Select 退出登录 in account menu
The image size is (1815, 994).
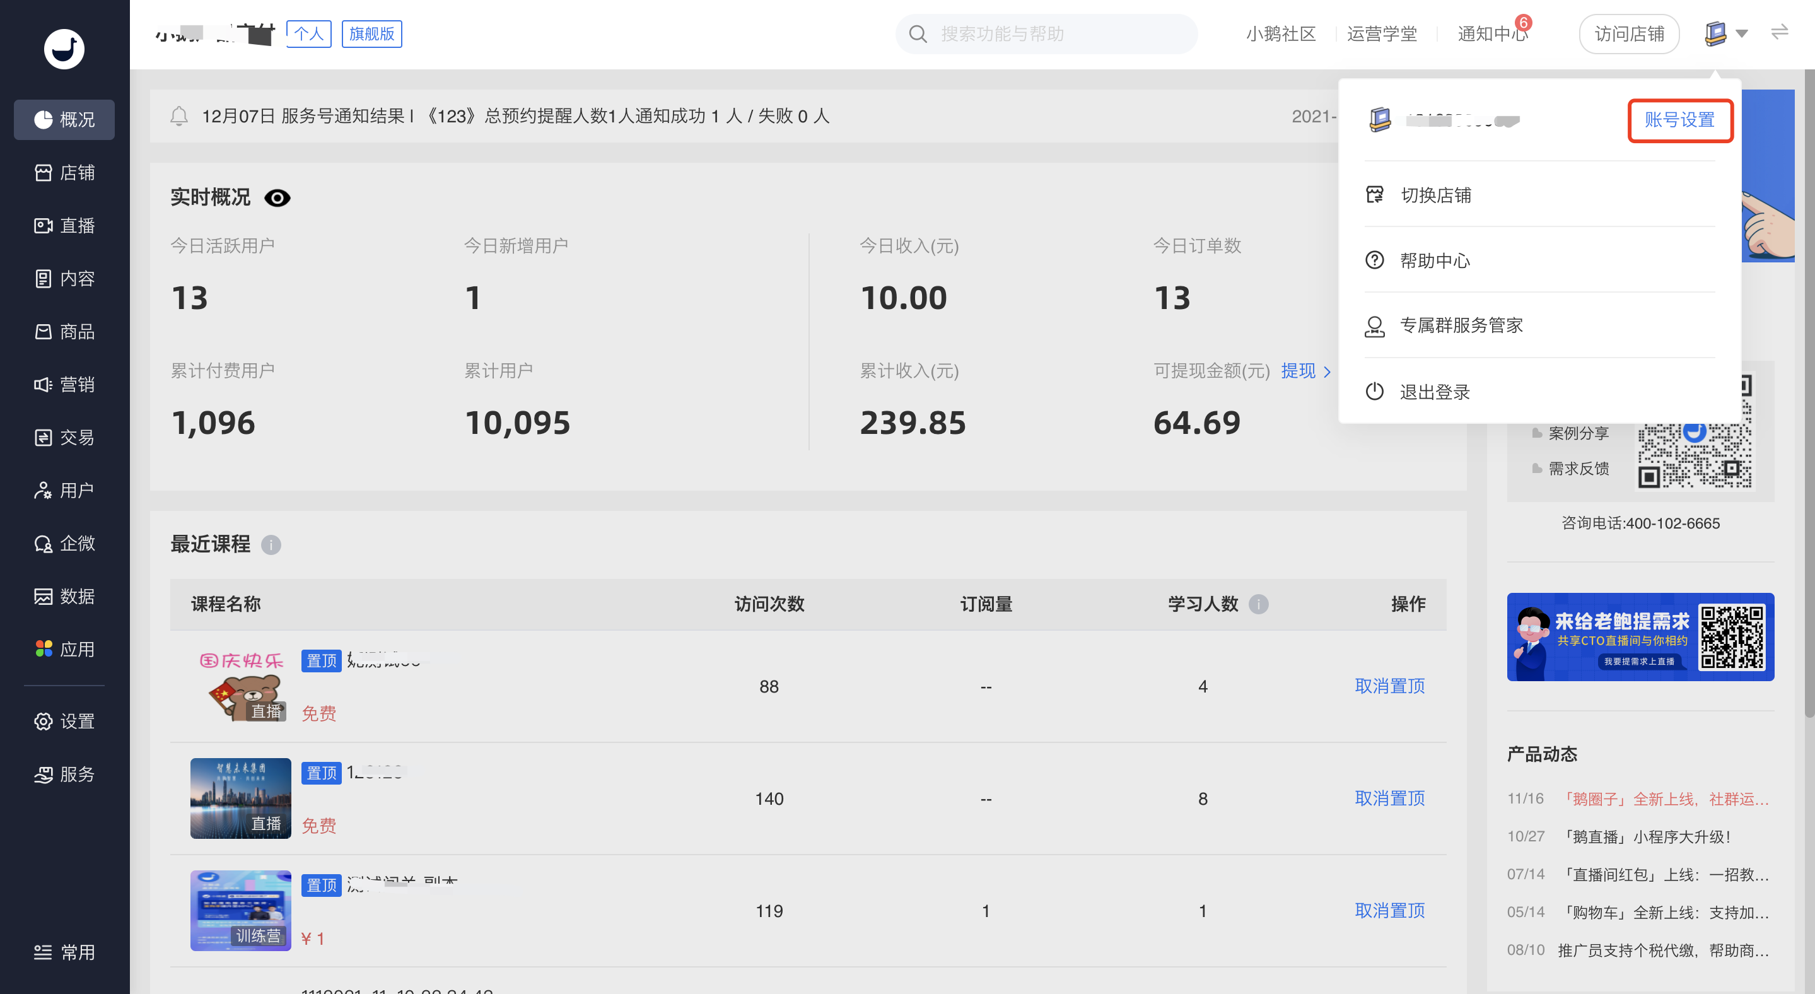[1434, 392]
